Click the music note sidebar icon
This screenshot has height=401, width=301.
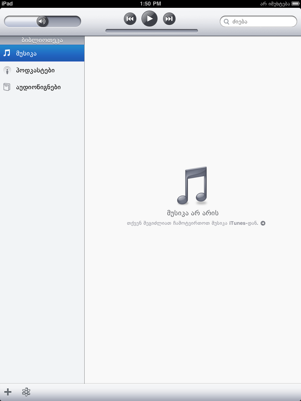point(7,53)
